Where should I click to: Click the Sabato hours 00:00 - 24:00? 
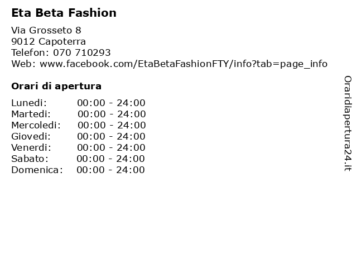coord(110,159)
